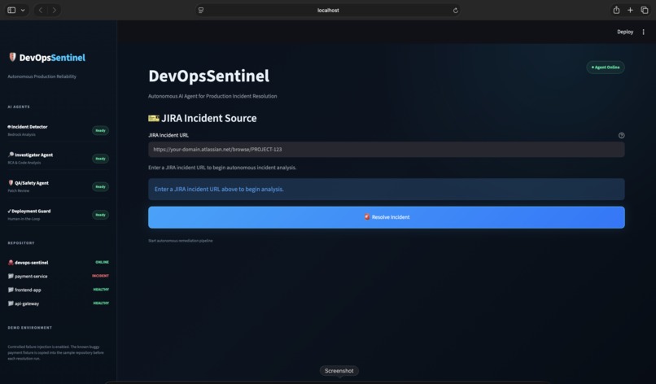Screen dimensions: 656x384
Task: Click the Investigator Agent magnifier icon
Action: coord(11,155)
